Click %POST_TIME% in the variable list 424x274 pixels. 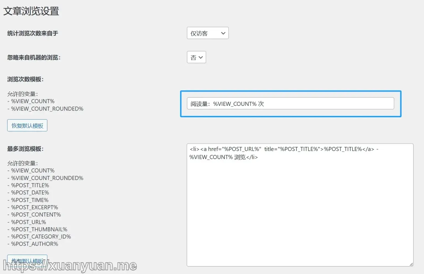[x=30, y=200]
